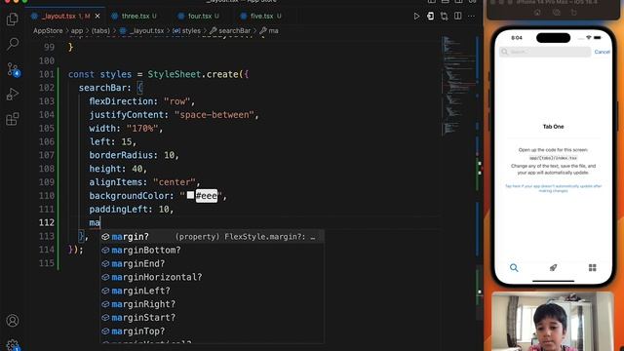Open the Run and Debug view
The image size is (624, 351).
pos(13,95)
